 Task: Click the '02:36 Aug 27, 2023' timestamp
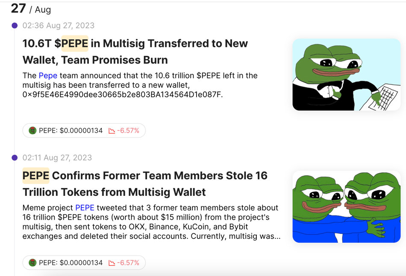click(59, 26)
